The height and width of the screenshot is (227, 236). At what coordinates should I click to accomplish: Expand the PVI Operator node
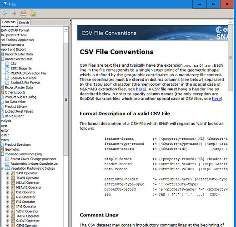pos(7,202)
